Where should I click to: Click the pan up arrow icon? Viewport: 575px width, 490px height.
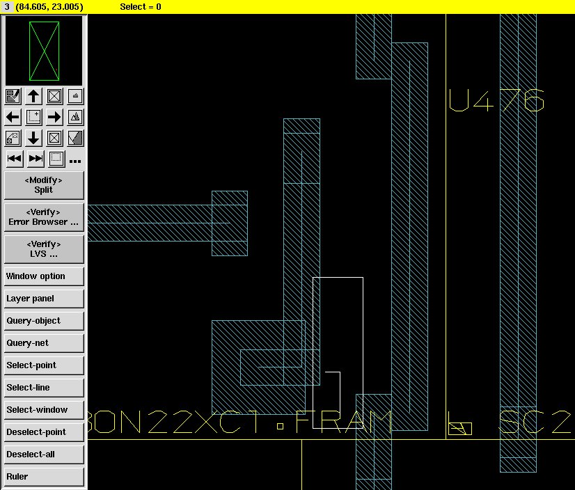[33, 96]
